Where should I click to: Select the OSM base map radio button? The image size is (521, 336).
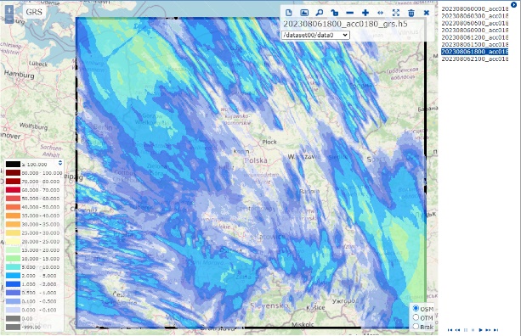click(x=416, y=309)
